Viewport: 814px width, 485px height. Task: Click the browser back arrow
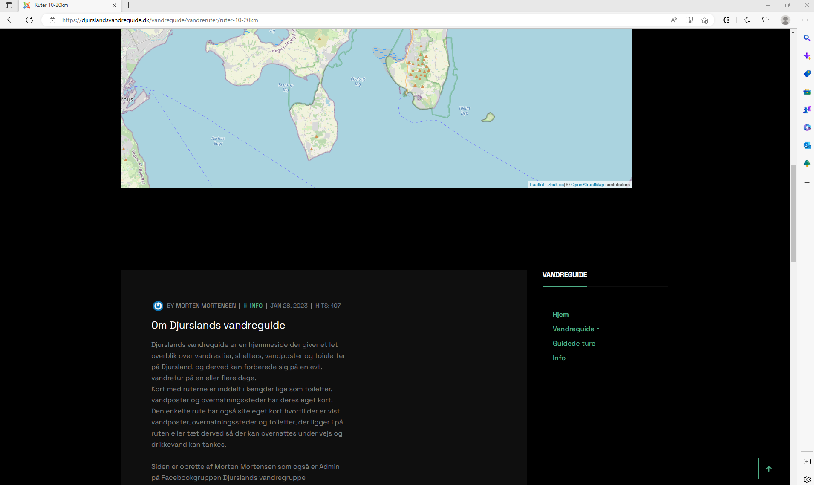click(x=11, y=20)
